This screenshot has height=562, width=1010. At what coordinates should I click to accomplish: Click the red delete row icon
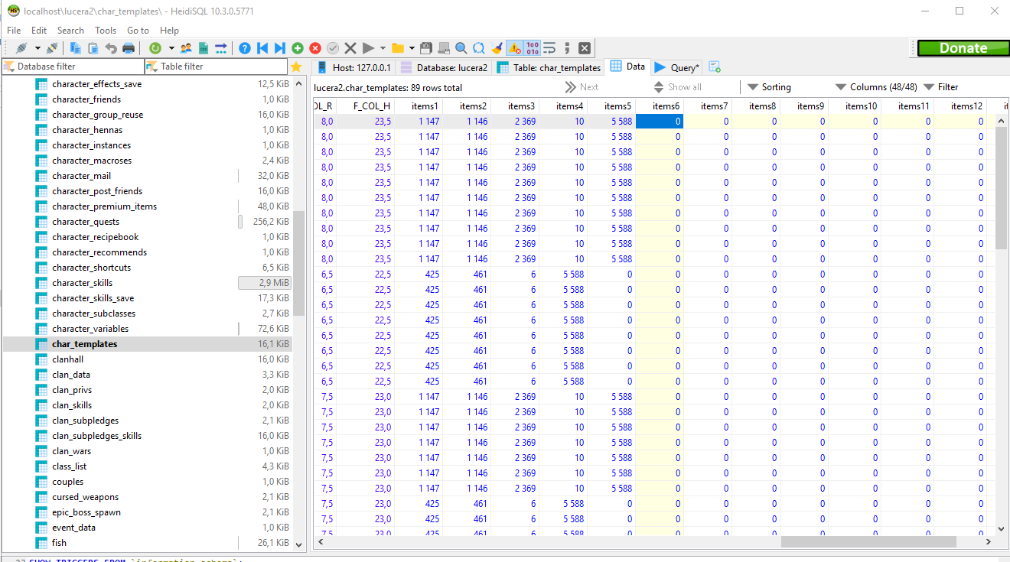coord(315,48)
